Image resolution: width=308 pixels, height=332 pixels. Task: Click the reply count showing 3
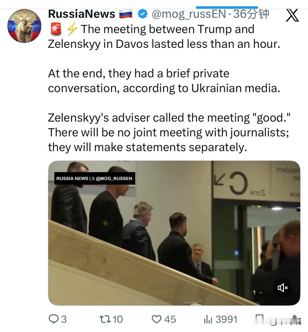pyautogui.click(x=64, y=319)
